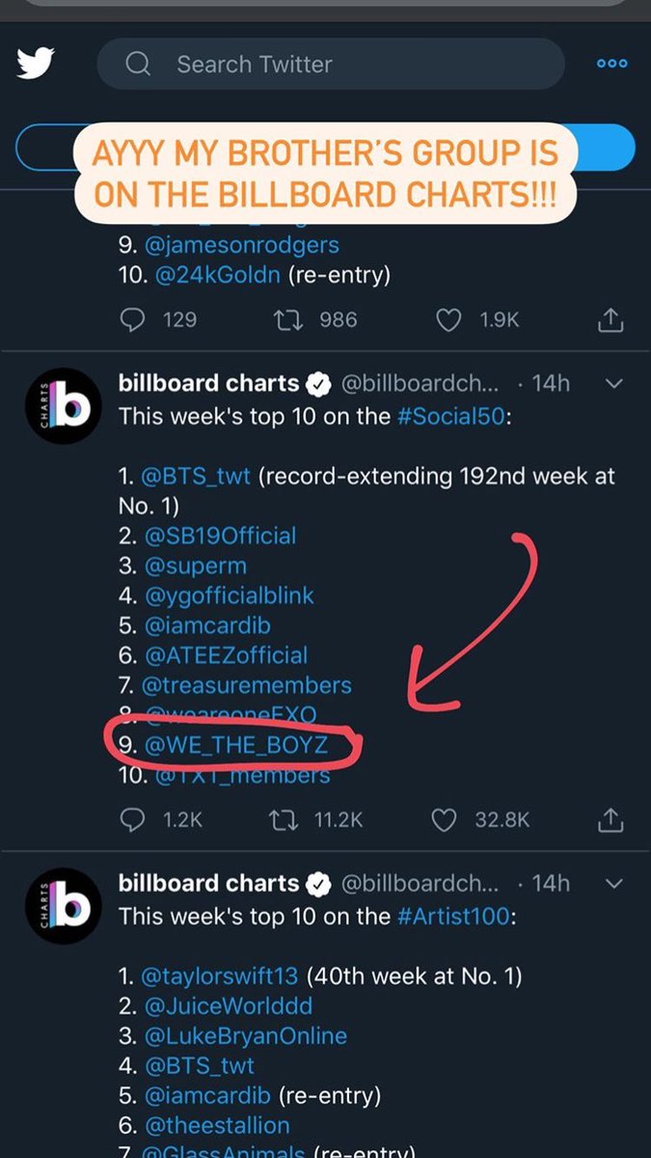Like the tweet with 1.9K likes

(449, 319)
